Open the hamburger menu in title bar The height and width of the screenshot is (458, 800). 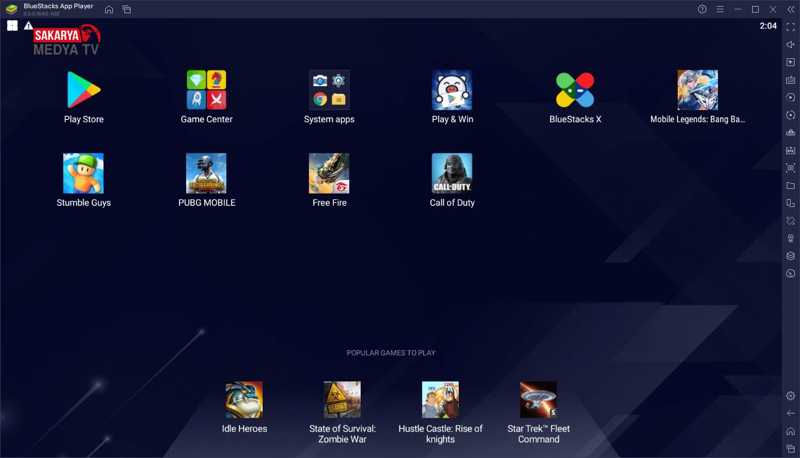pyautogui.click(x=720, y=9)
